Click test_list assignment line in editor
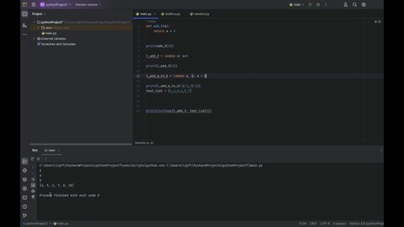 [169, 91]
